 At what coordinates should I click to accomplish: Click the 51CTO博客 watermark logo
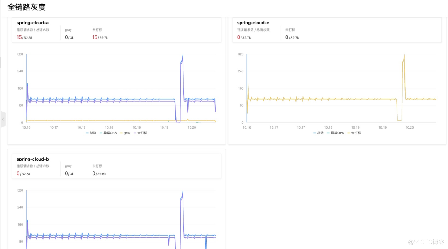pos(426,242)
